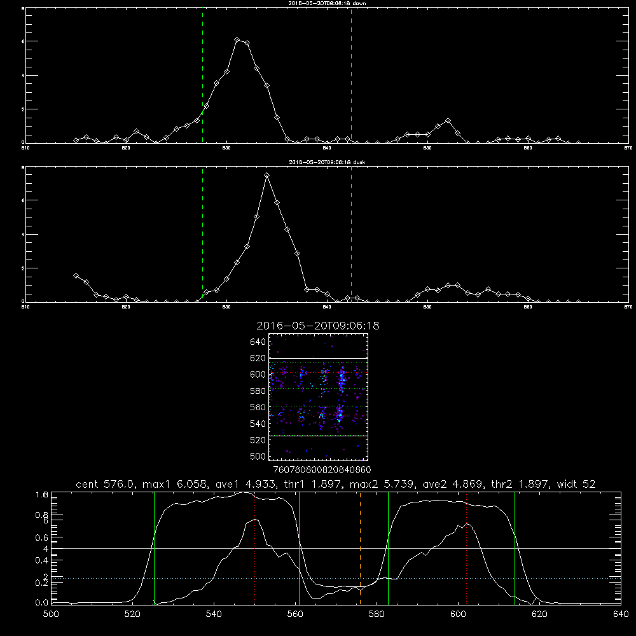Click the 560 label on bottom plot x-axis
Image resolution: width=636 pixels, height=636 pixels.
pyautogui.click(x=295, y=614)
